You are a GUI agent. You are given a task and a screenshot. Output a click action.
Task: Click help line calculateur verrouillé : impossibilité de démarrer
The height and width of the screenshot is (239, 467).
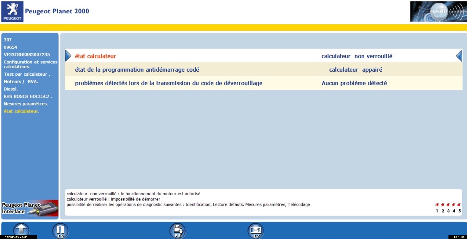(114, 199)
